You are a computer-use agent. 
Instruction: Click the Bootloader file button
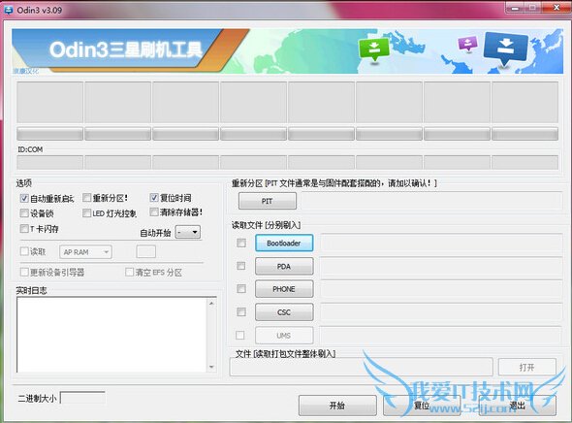(284, 244)
